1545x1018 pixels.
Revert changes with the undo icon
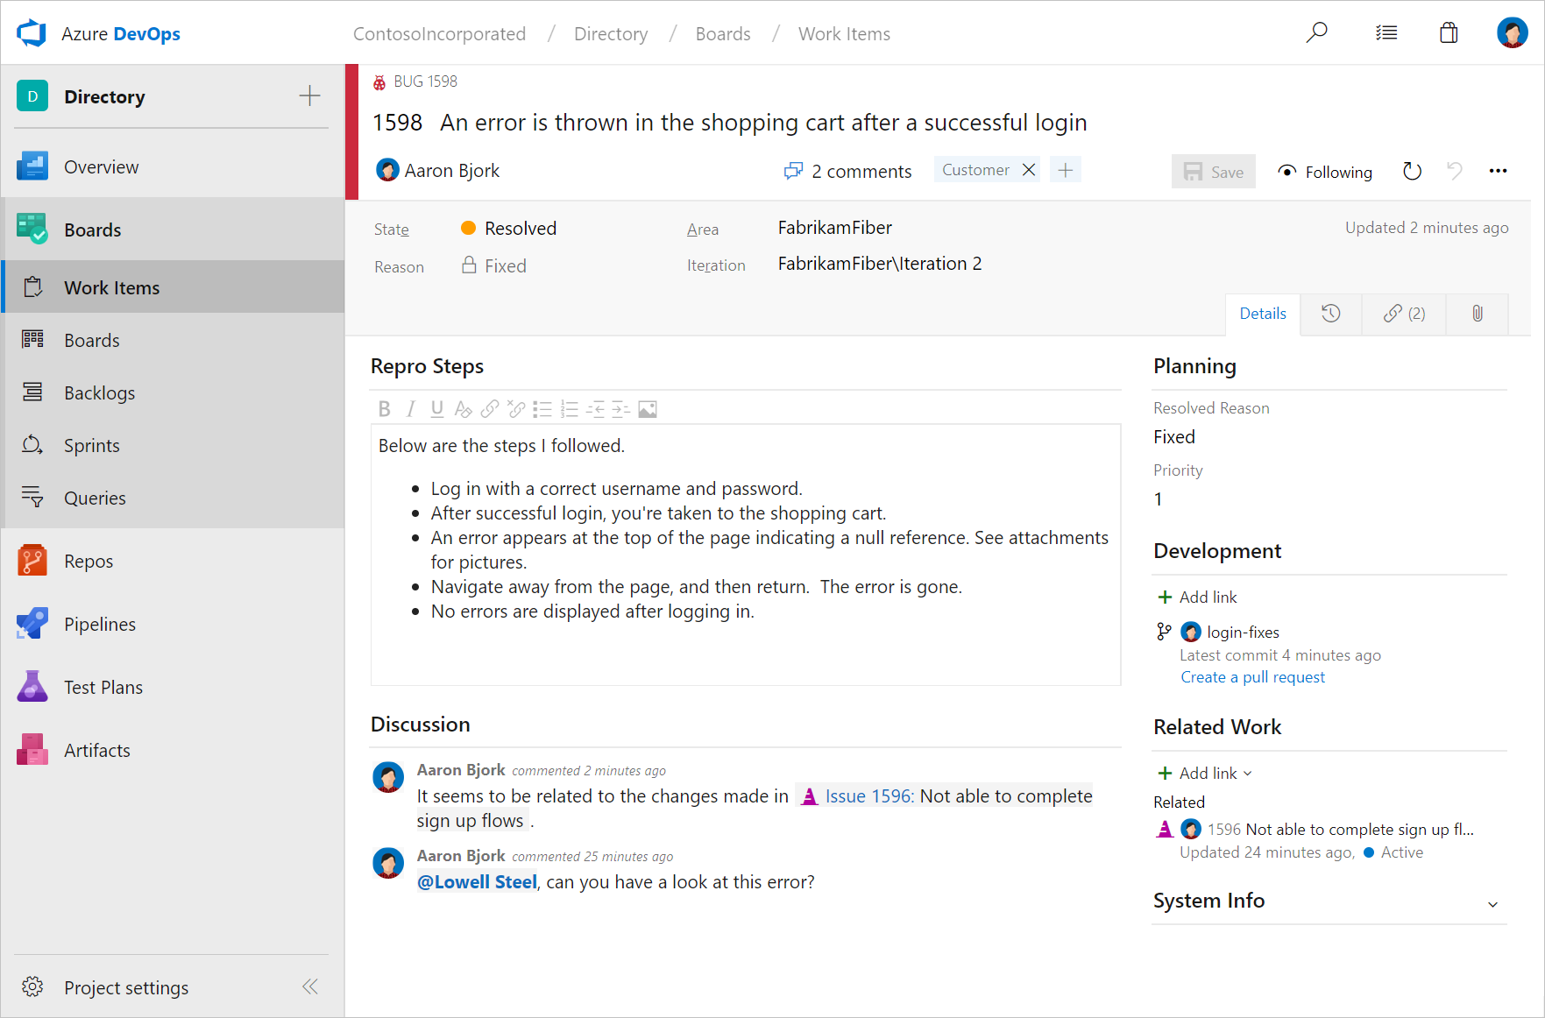[x=1455, y=172]
